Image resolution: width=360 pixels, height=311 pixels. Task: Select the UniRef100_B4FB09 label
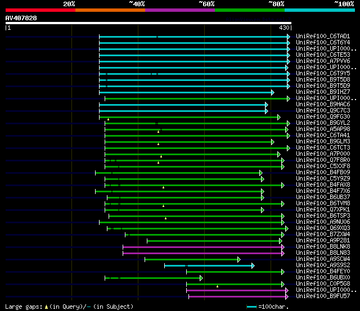coord(323,173)
